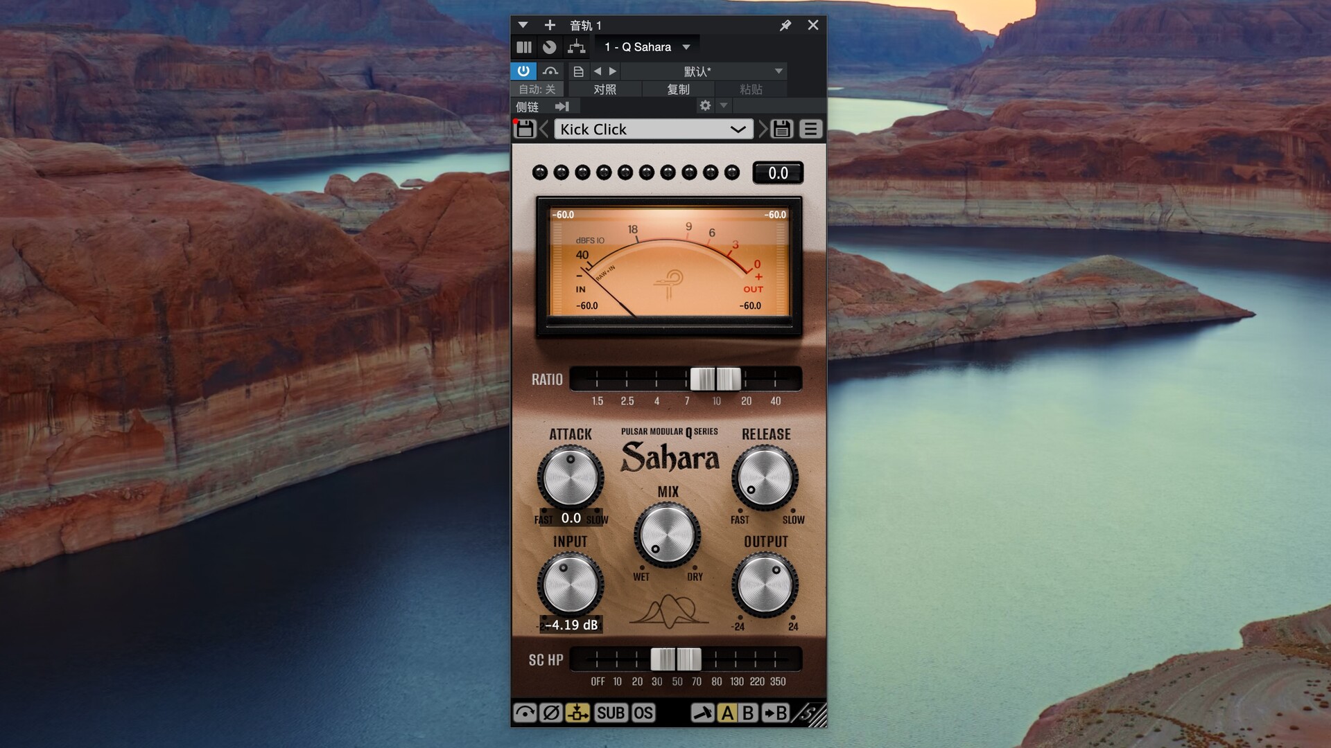The height and width of the screenshot is (748, 1331).
Task: Click the RELEASE knob
Action: (x=765, y=478)
